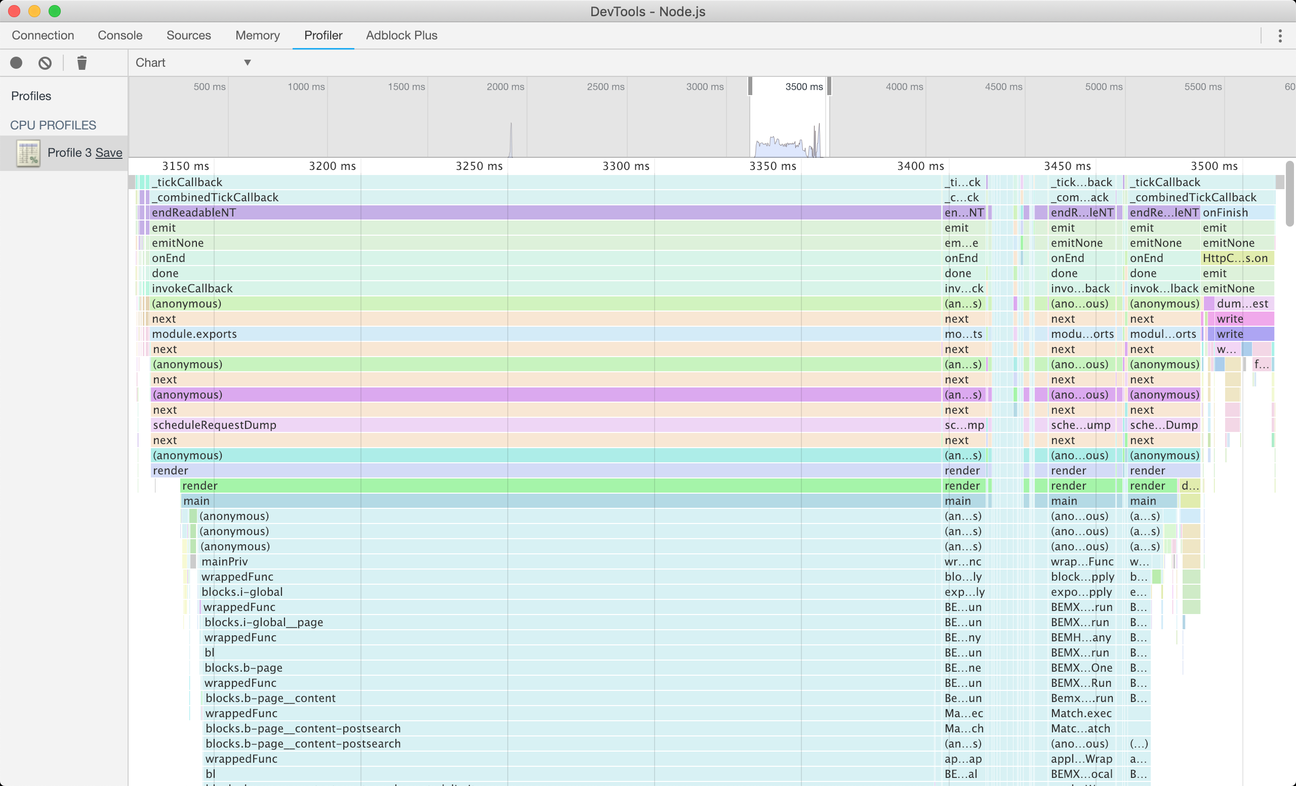Image resolution: width=1296 pixels, height=786 pixels.
Task: Click the Save link for Profile 3
Action: pyautogui.click(x=109, y=153)
